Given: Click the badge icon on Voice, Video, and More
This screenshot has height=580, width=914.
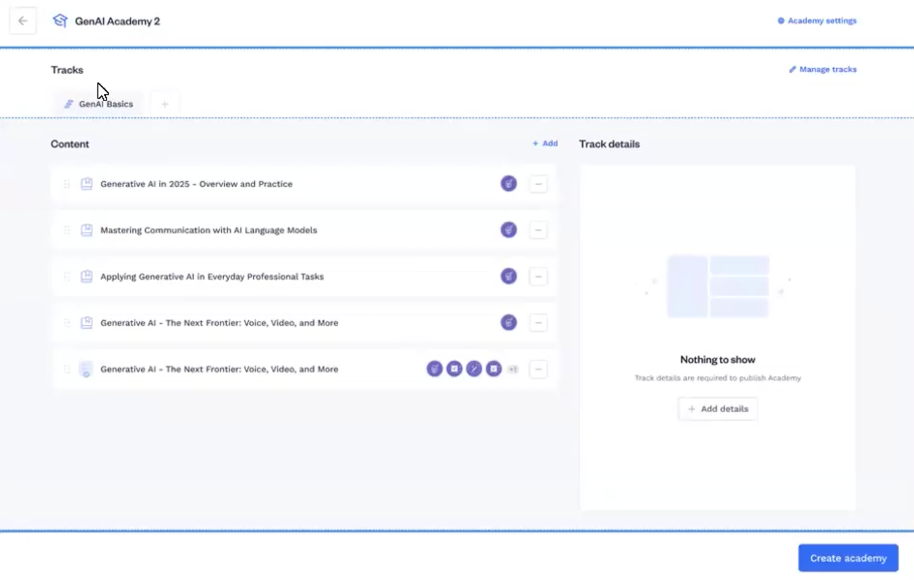Looking at the screenshot, I should tap(509, 322).
